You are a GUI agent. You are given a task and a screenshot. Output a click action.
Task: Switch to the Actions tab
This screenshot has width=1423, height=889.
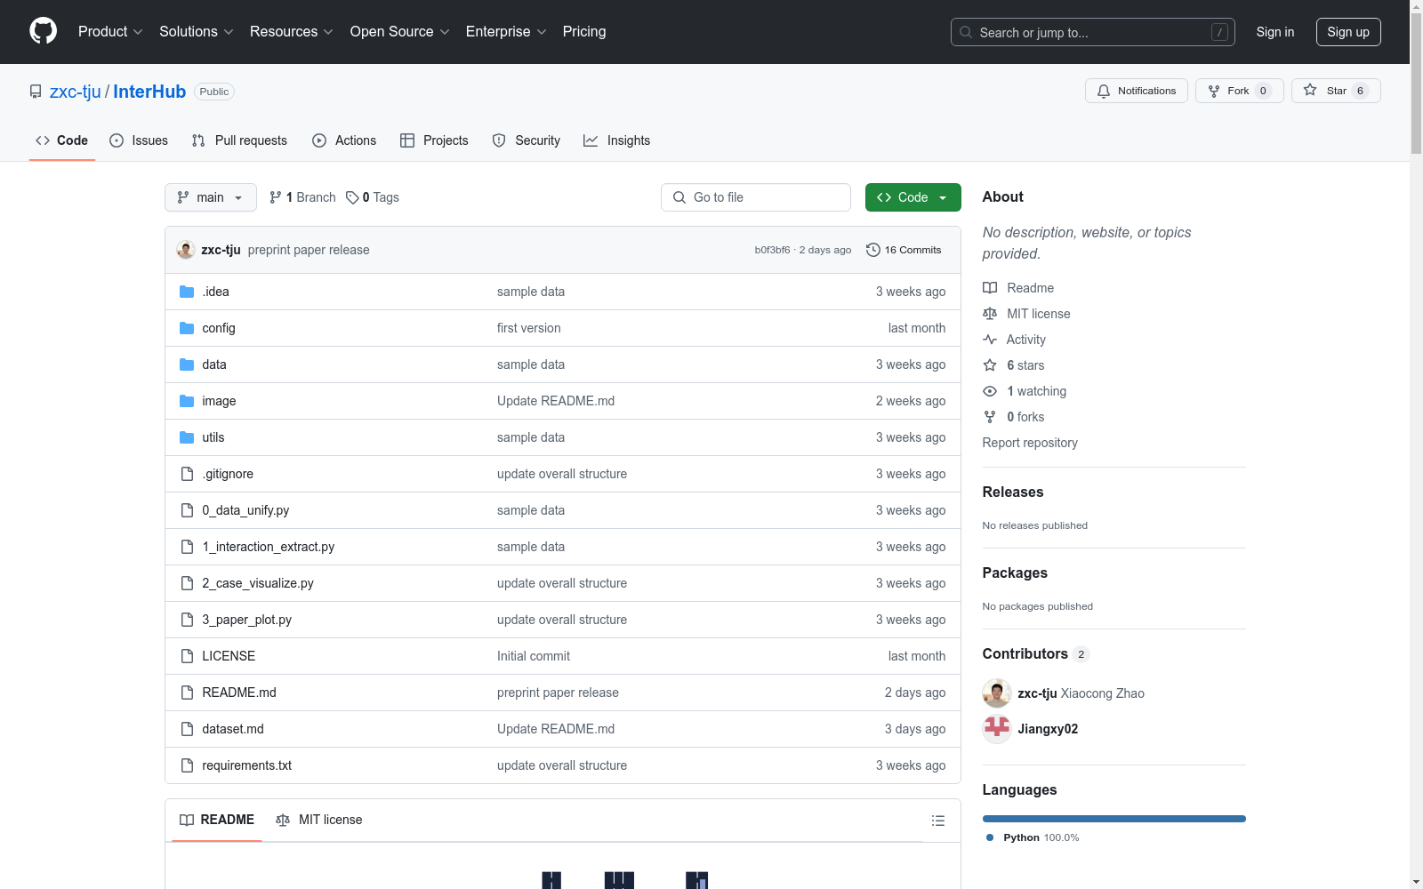point(344,140)
